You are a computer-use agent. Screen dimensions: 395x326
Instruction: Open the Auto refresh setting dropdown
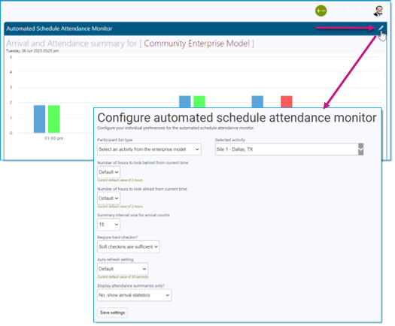[123, 269]
